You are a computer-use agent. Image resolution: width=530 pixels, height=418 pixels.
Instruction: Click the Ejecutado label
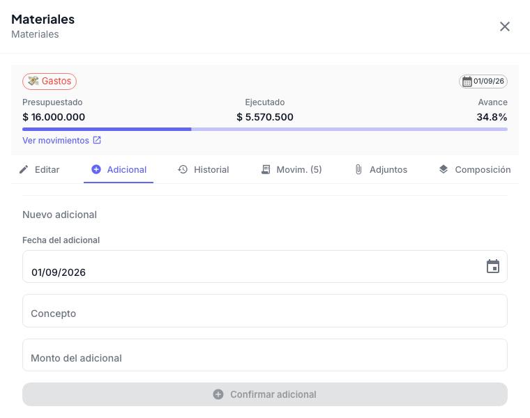point(265,102)
